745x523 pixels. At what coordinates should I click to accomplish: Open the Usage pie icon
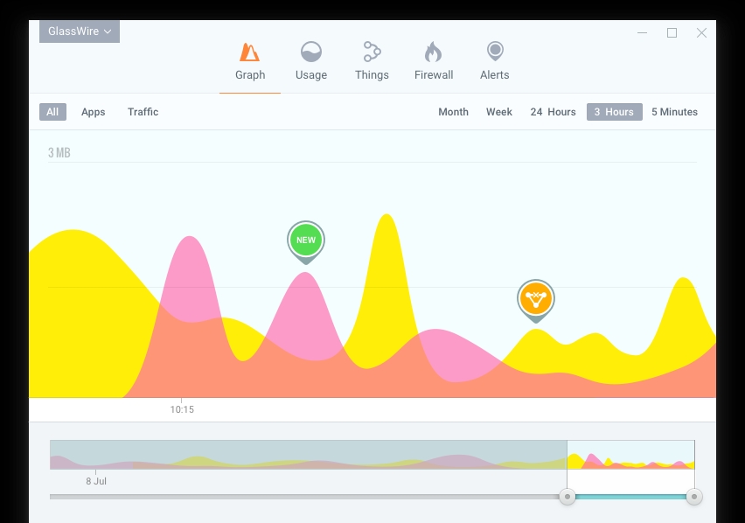pyautogui.click(x=310, y=52)
